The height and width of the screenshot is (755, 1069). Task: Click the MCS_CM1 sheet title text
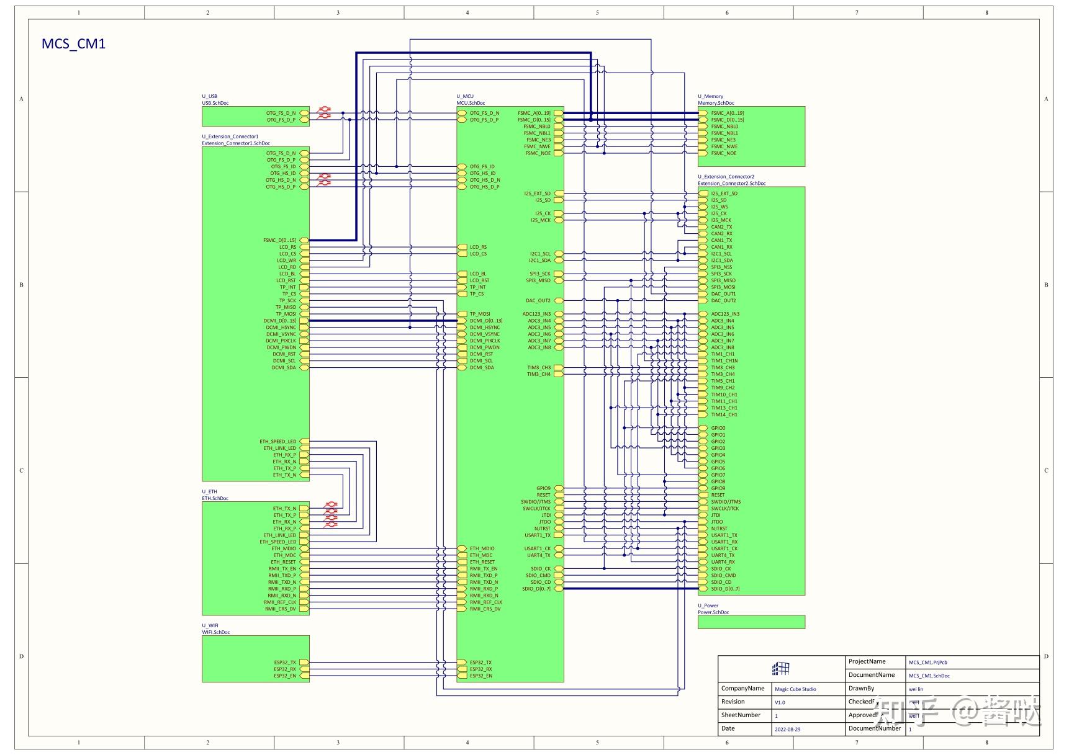point(73,44)
